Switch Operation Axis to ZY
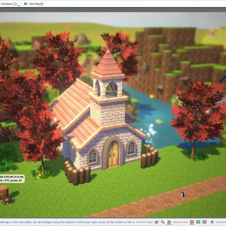226x226 pixels. pos(204,222)
